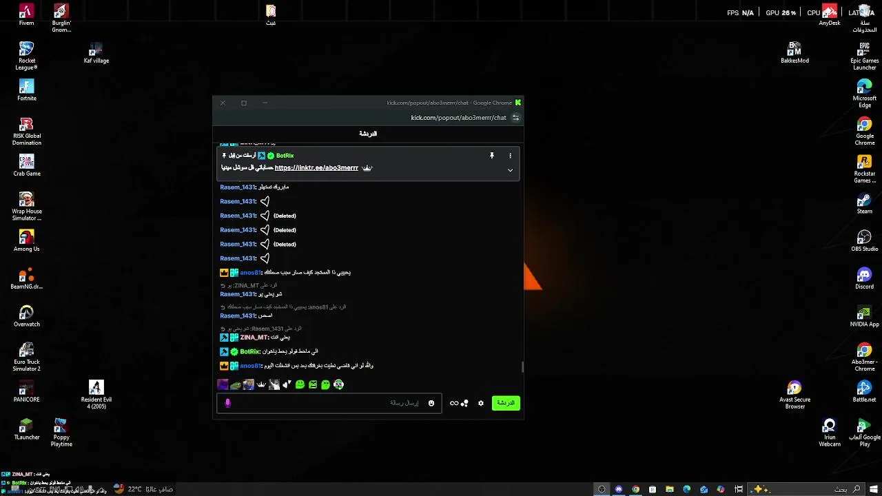
Task: Open the FiveM desktop shortcut
Action: tap(26, 15)
